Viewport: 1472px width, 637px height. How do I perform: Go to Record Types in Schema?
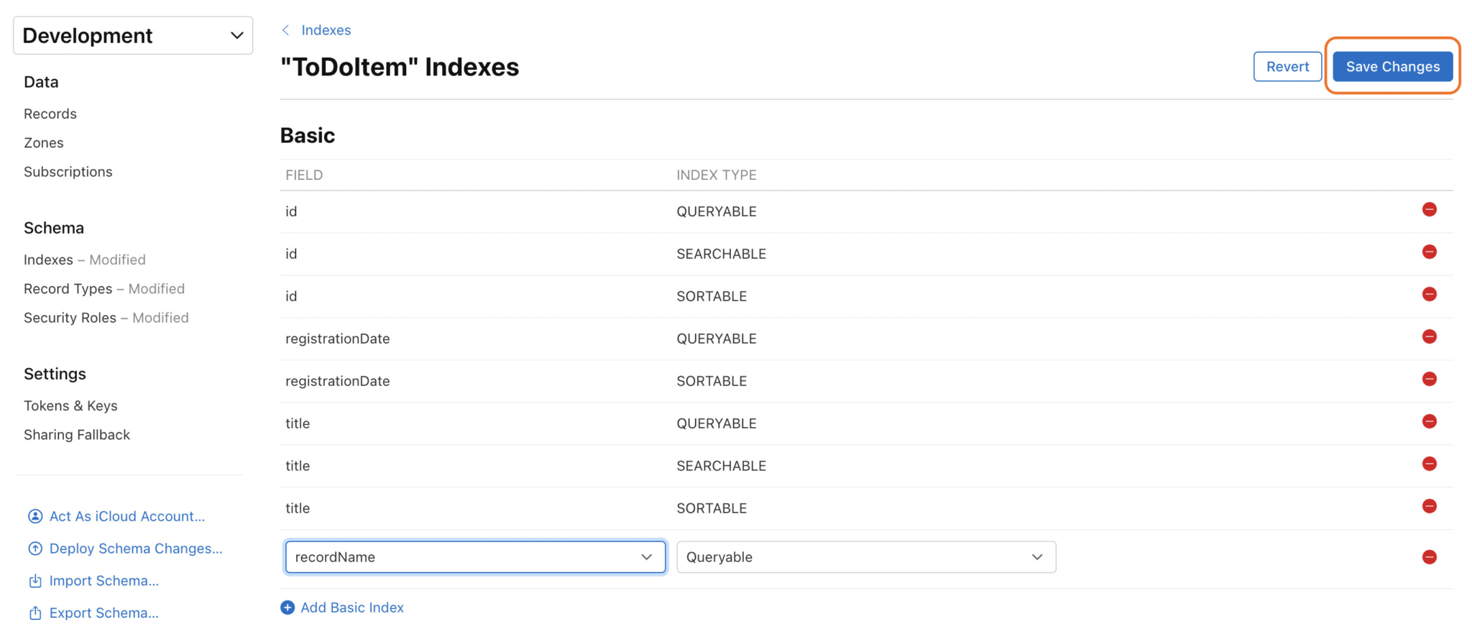pyautogui.click(x=68, y=288)
